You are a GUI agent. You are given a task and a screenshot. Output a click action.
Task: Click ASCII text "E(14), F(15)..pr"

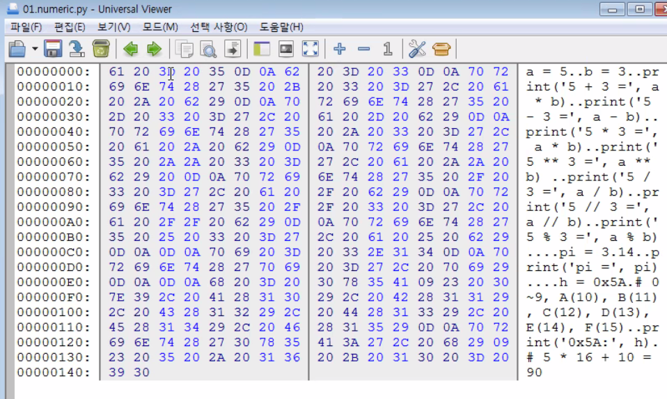592,327
